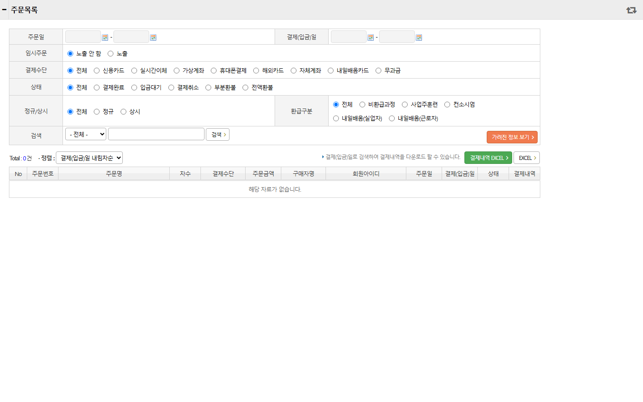
Task: Select 전체 in 정규/상시 row
Action: click(x=70, y=112)
